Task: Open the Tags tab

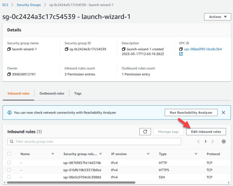Action: tap(78, 93)
